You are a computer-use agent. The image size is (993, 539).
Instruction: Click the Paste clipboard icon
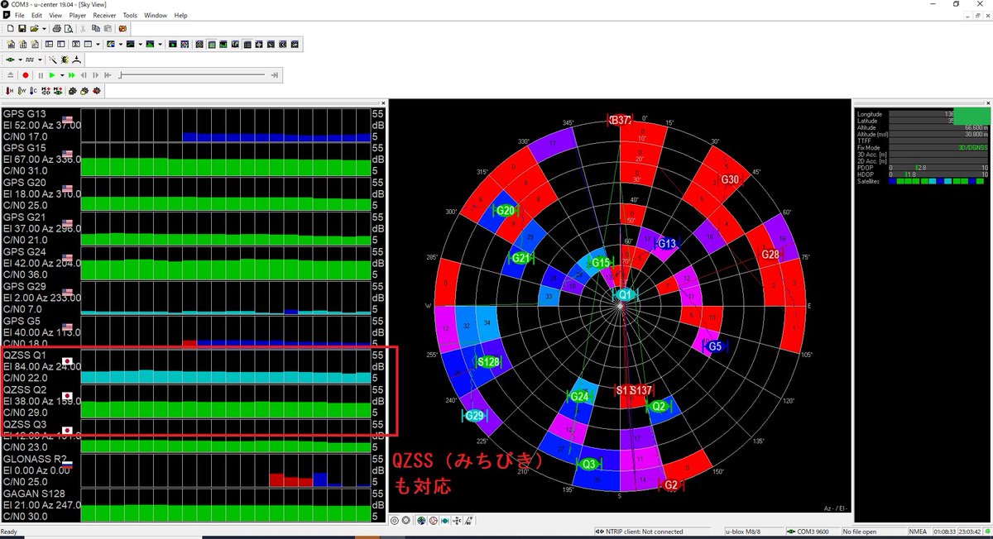(108, 29)
